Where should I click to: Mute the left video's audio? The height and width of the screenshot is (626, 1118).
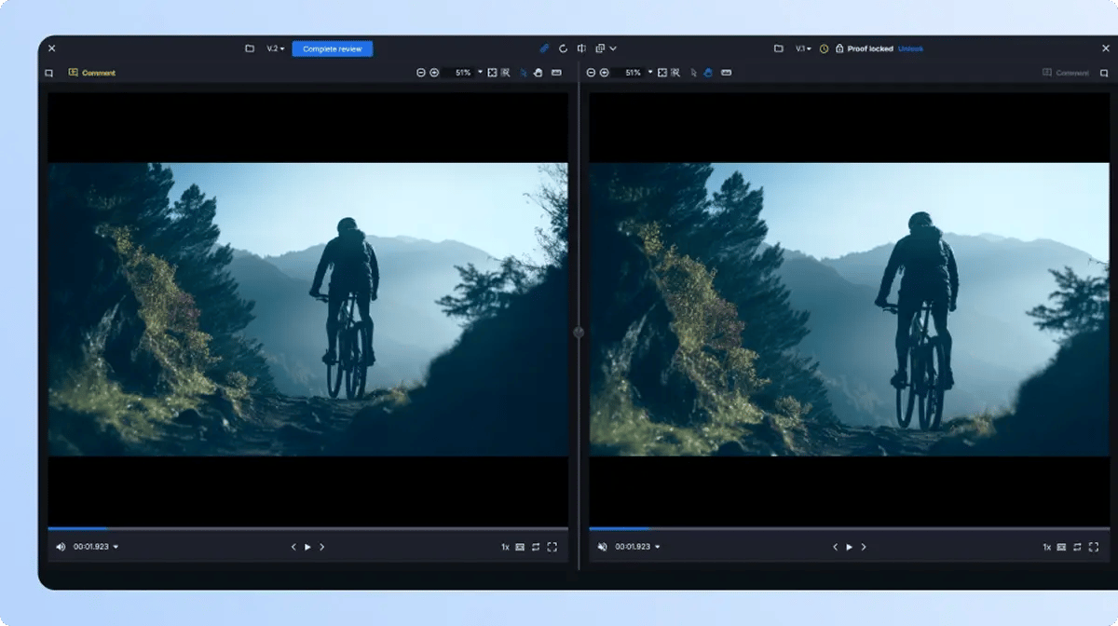61,547
